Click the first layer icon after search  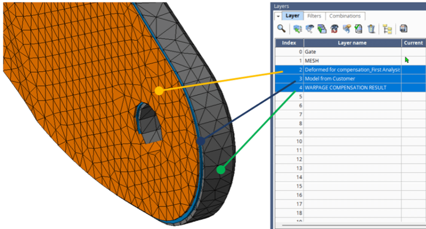point(297,29)
